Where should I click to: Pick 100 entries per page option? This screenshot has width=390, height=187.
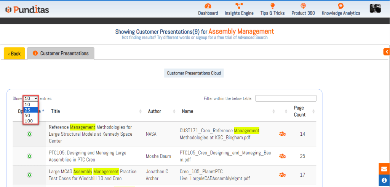tap(30, 121)
